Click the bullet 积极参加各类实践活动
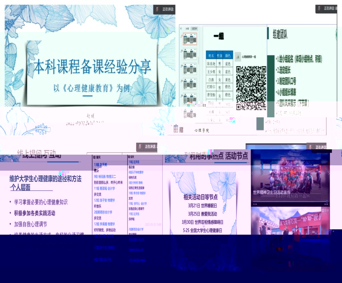Image resolution: width=342 pixels, height=283 pixels. [35, 213]
